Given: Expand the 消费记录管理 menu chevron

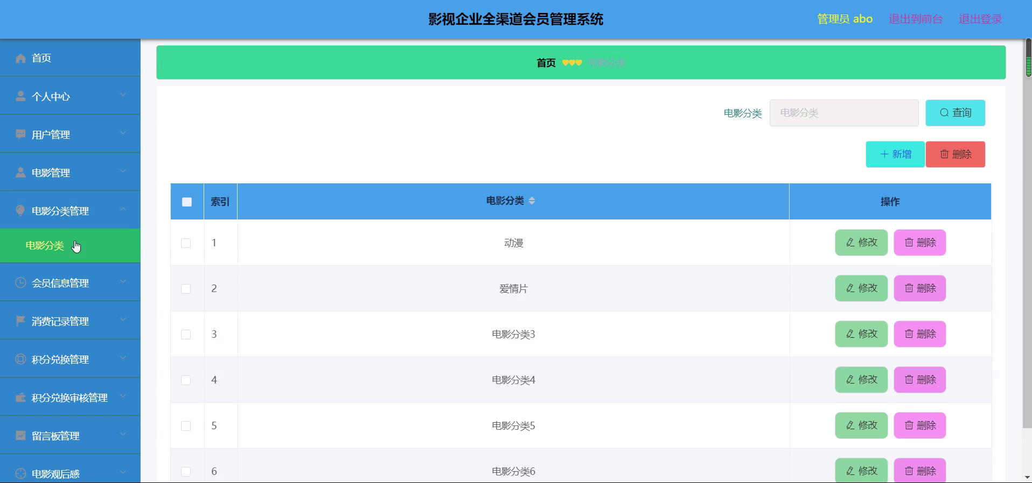Looking at the screenshot, I should tap(123, 319).
